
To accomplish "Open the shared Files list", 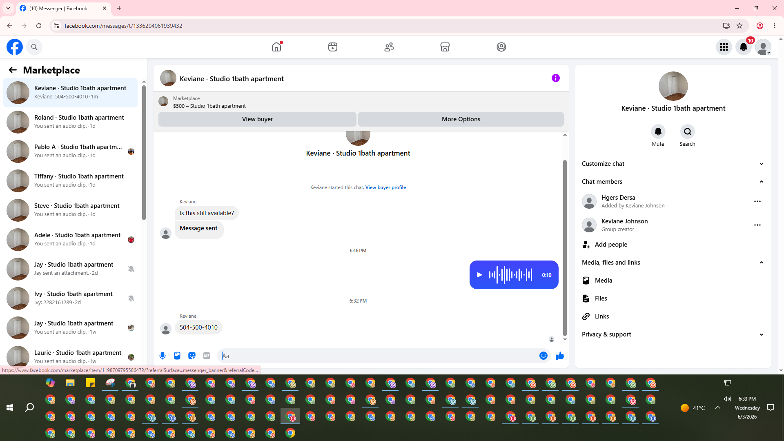I will [x=673, y=298].
